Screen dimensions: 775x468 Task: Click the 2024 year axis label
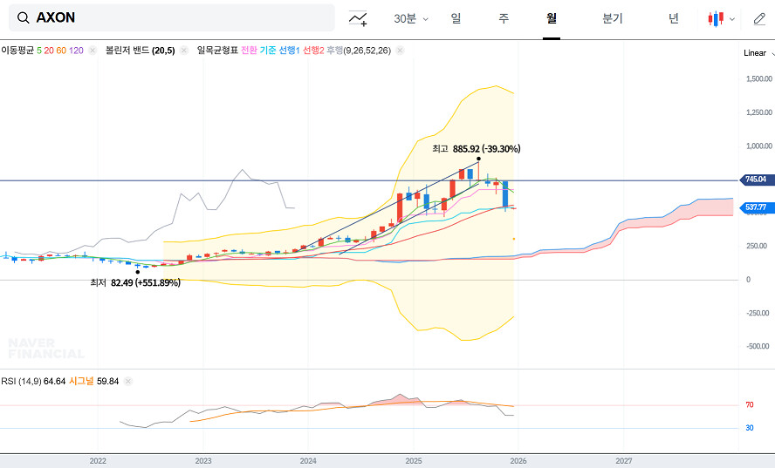click(x=308, y=461)
